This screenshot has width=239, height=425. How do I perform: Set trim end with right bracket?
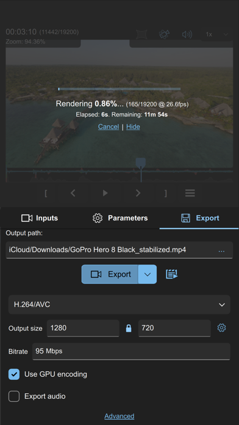[x=166, y=193]
